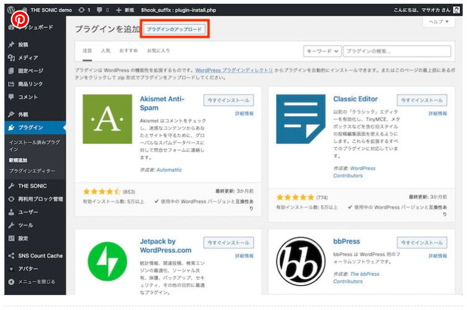This screenshot has width=467, height=310.
Task: Open 投稿 (Posts) in sidebar
Action: coord(23,45)
